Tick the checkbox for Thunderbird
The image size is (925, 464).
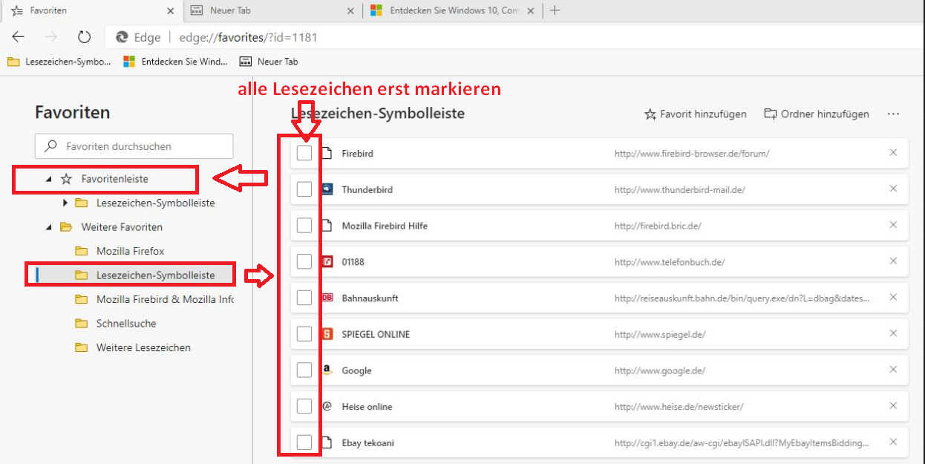click(304, 189)
